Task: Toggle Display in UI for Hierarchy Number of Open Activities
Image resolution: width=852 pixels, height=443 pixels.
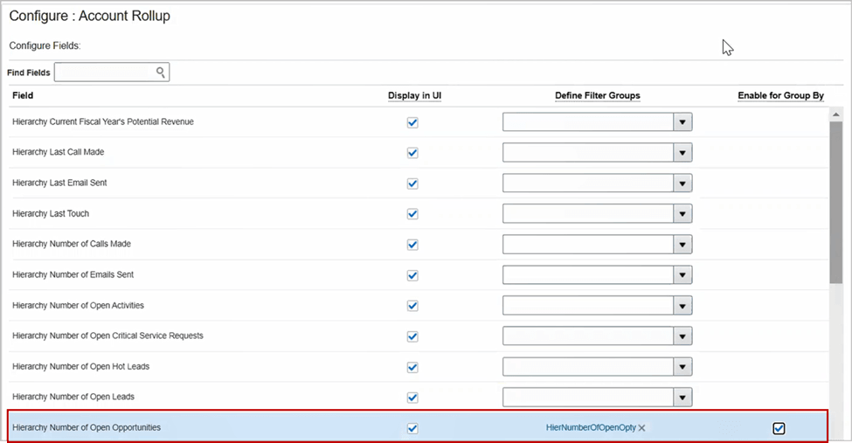Action: (x=412, y=306)
